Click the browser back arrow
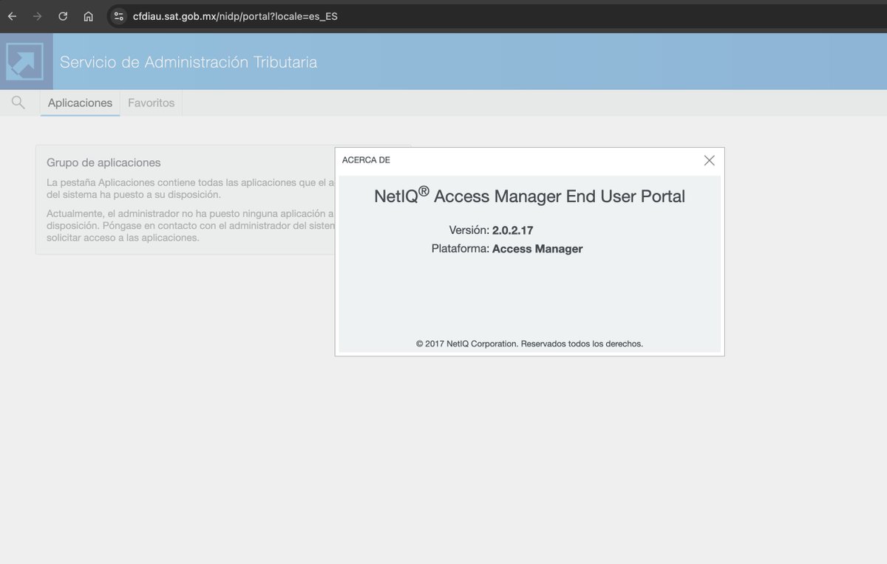 point(13,16)
